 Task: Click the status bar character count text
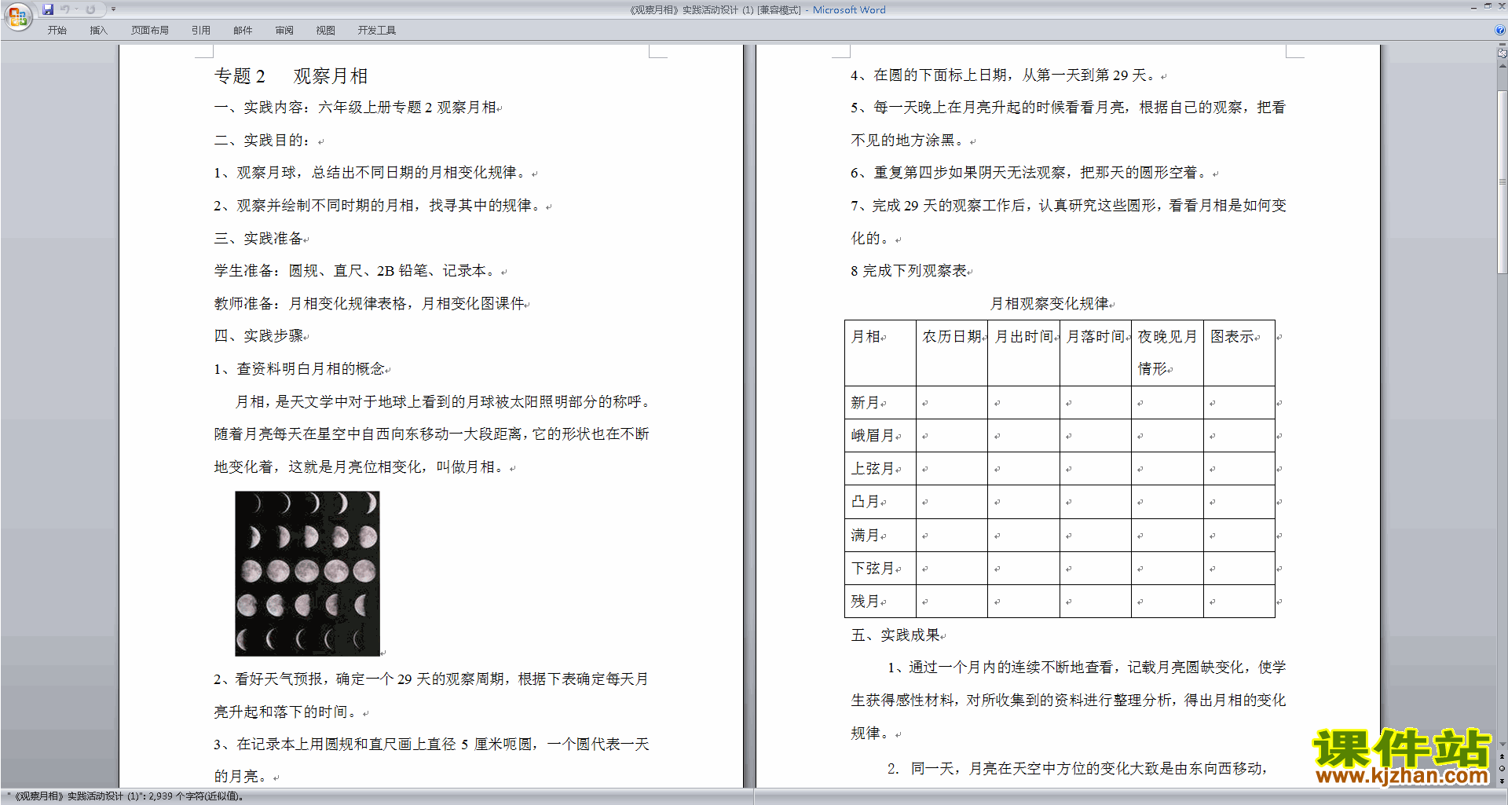coord(125,796)
